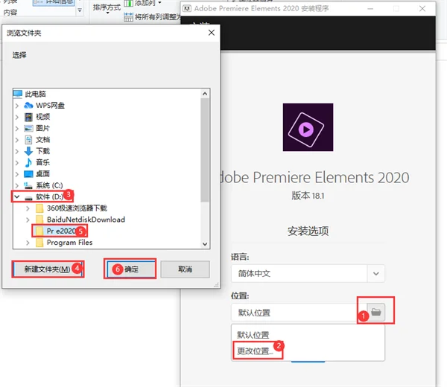Click the 软件 (D:) drive icon
Image resolution: width=447 pixels, height=387 pixels.
point(28,197)
